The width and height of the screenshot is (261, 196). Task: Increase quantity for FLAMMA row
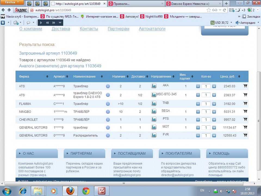[214, 104]
